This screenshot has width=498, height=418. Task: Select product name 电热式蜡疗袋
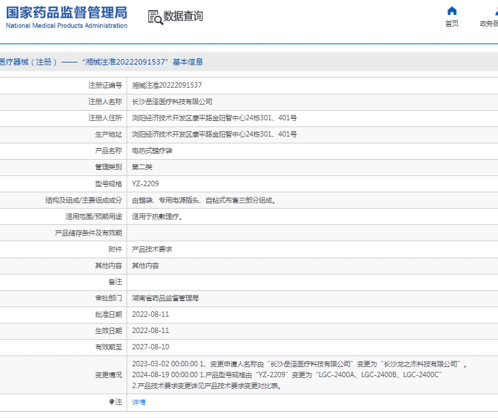click(152, 151)
